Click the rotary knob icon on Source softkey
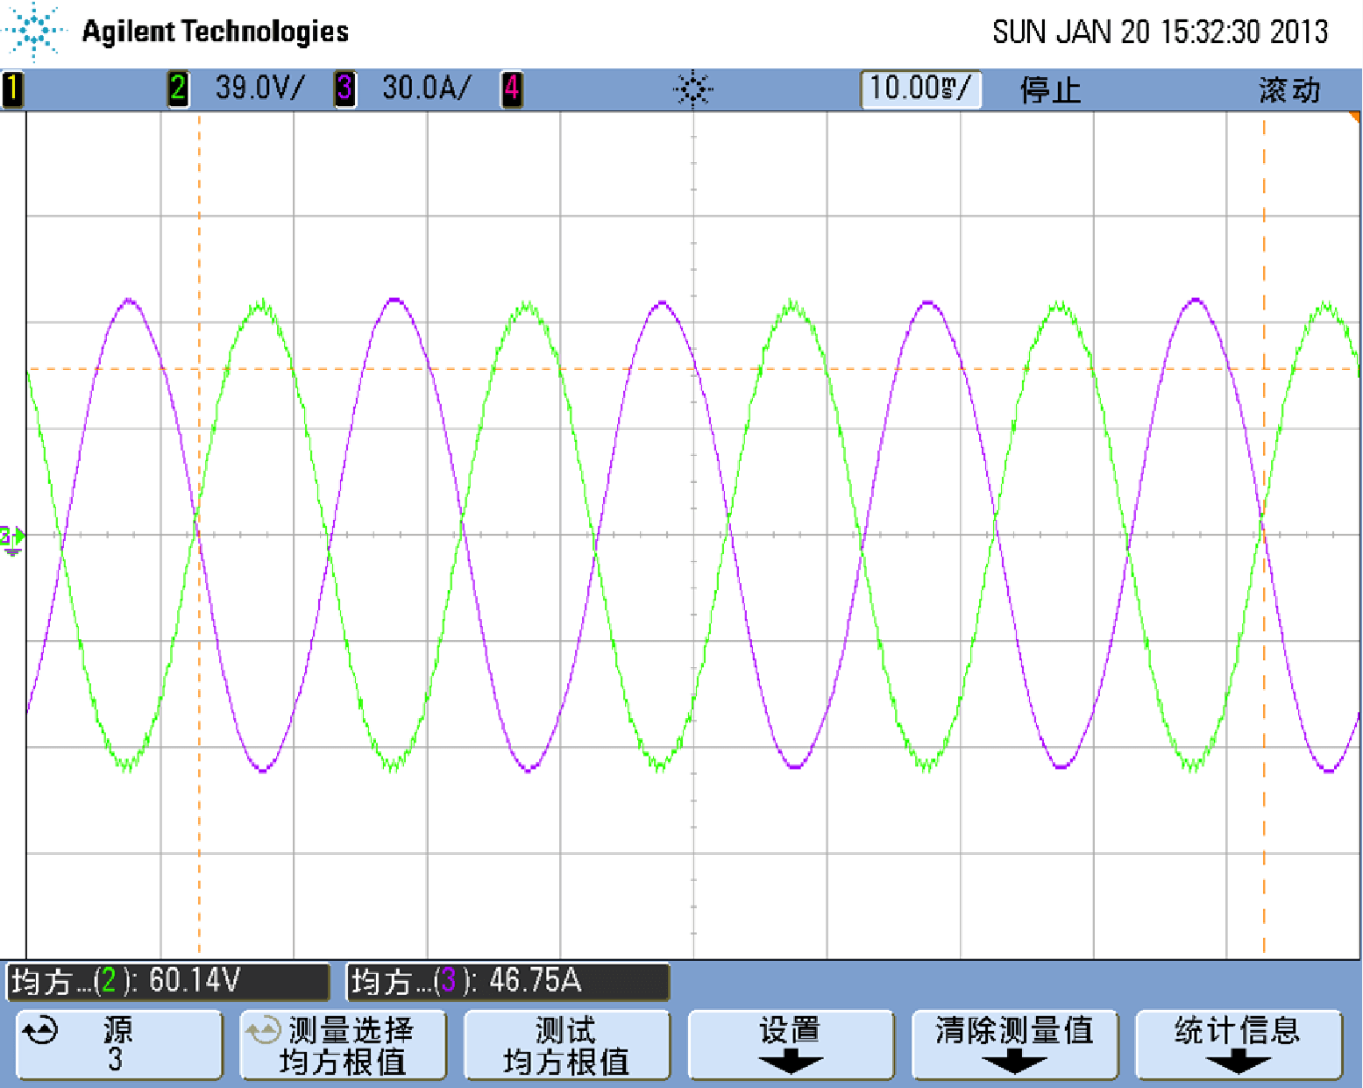This screenshot has height=1088, width=1363. pyautogui.click(x=40, y=1032)
